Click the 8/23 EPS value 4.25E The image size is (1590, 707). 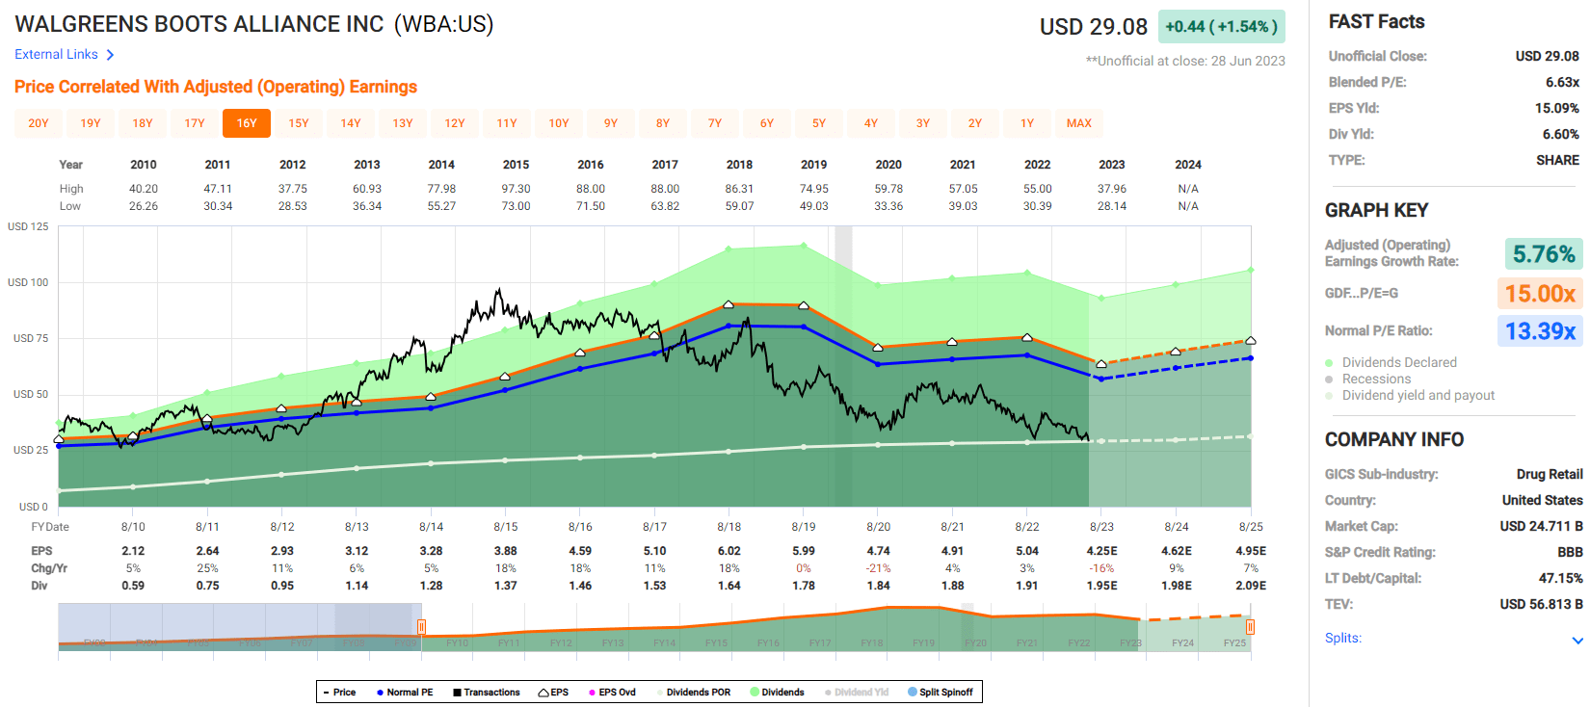[x=1101, y=551]
